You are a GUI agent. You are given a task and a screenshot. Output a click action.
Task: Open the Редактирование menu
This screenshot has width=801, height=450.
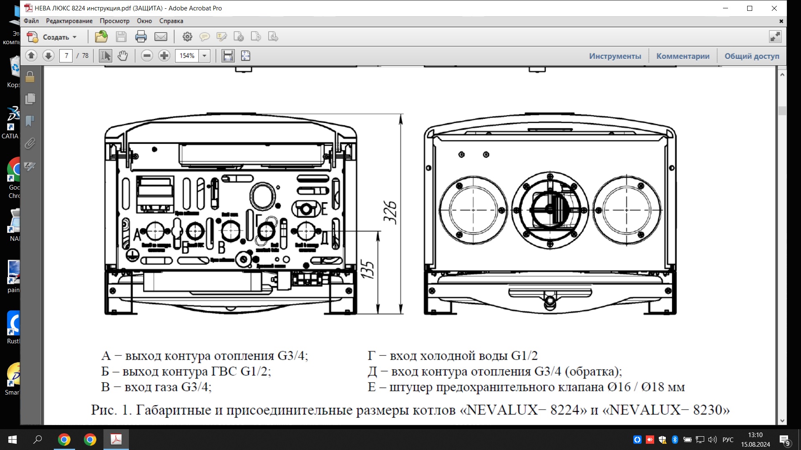[x=69, y=21]
